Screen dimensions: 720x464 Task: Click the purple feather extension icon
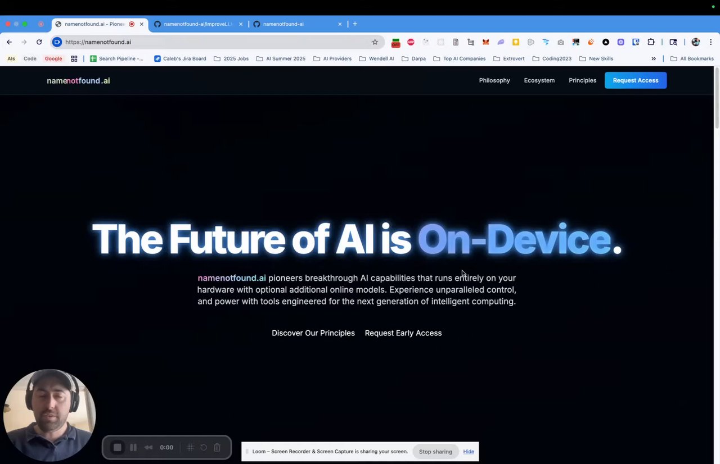pos(501,42)
